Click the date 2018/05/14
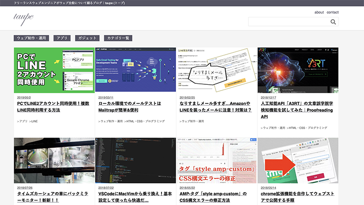The height and width of the screenshot is (205, 364). click(x=268, y=188)
